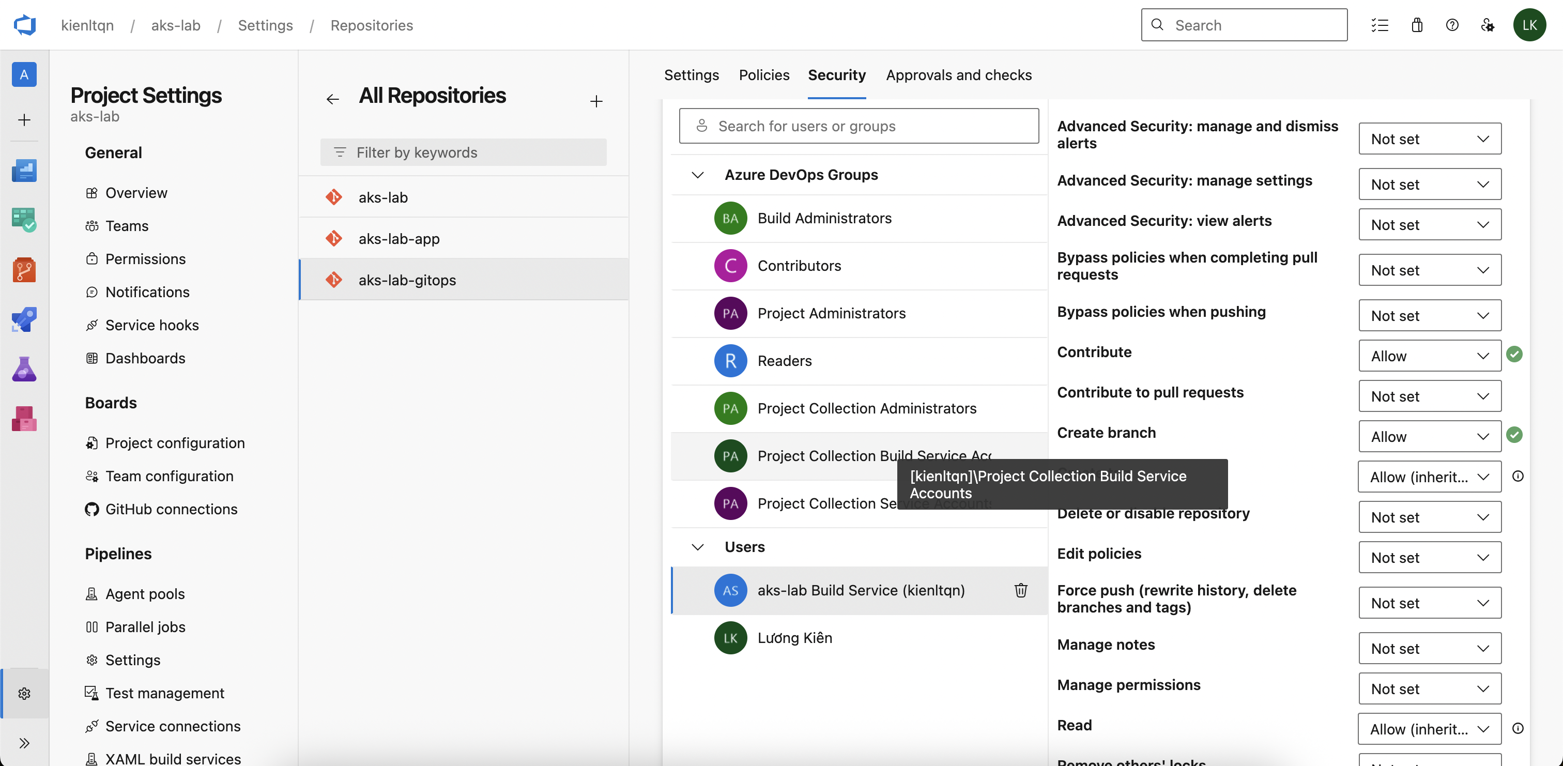
Task: Select the Project Administrators group
Action: coord(859,313)
